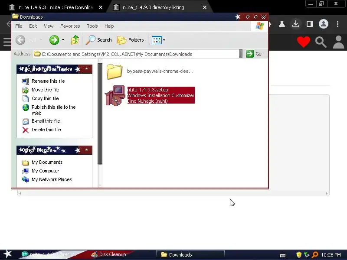Click the Go button

pos(254,54)
